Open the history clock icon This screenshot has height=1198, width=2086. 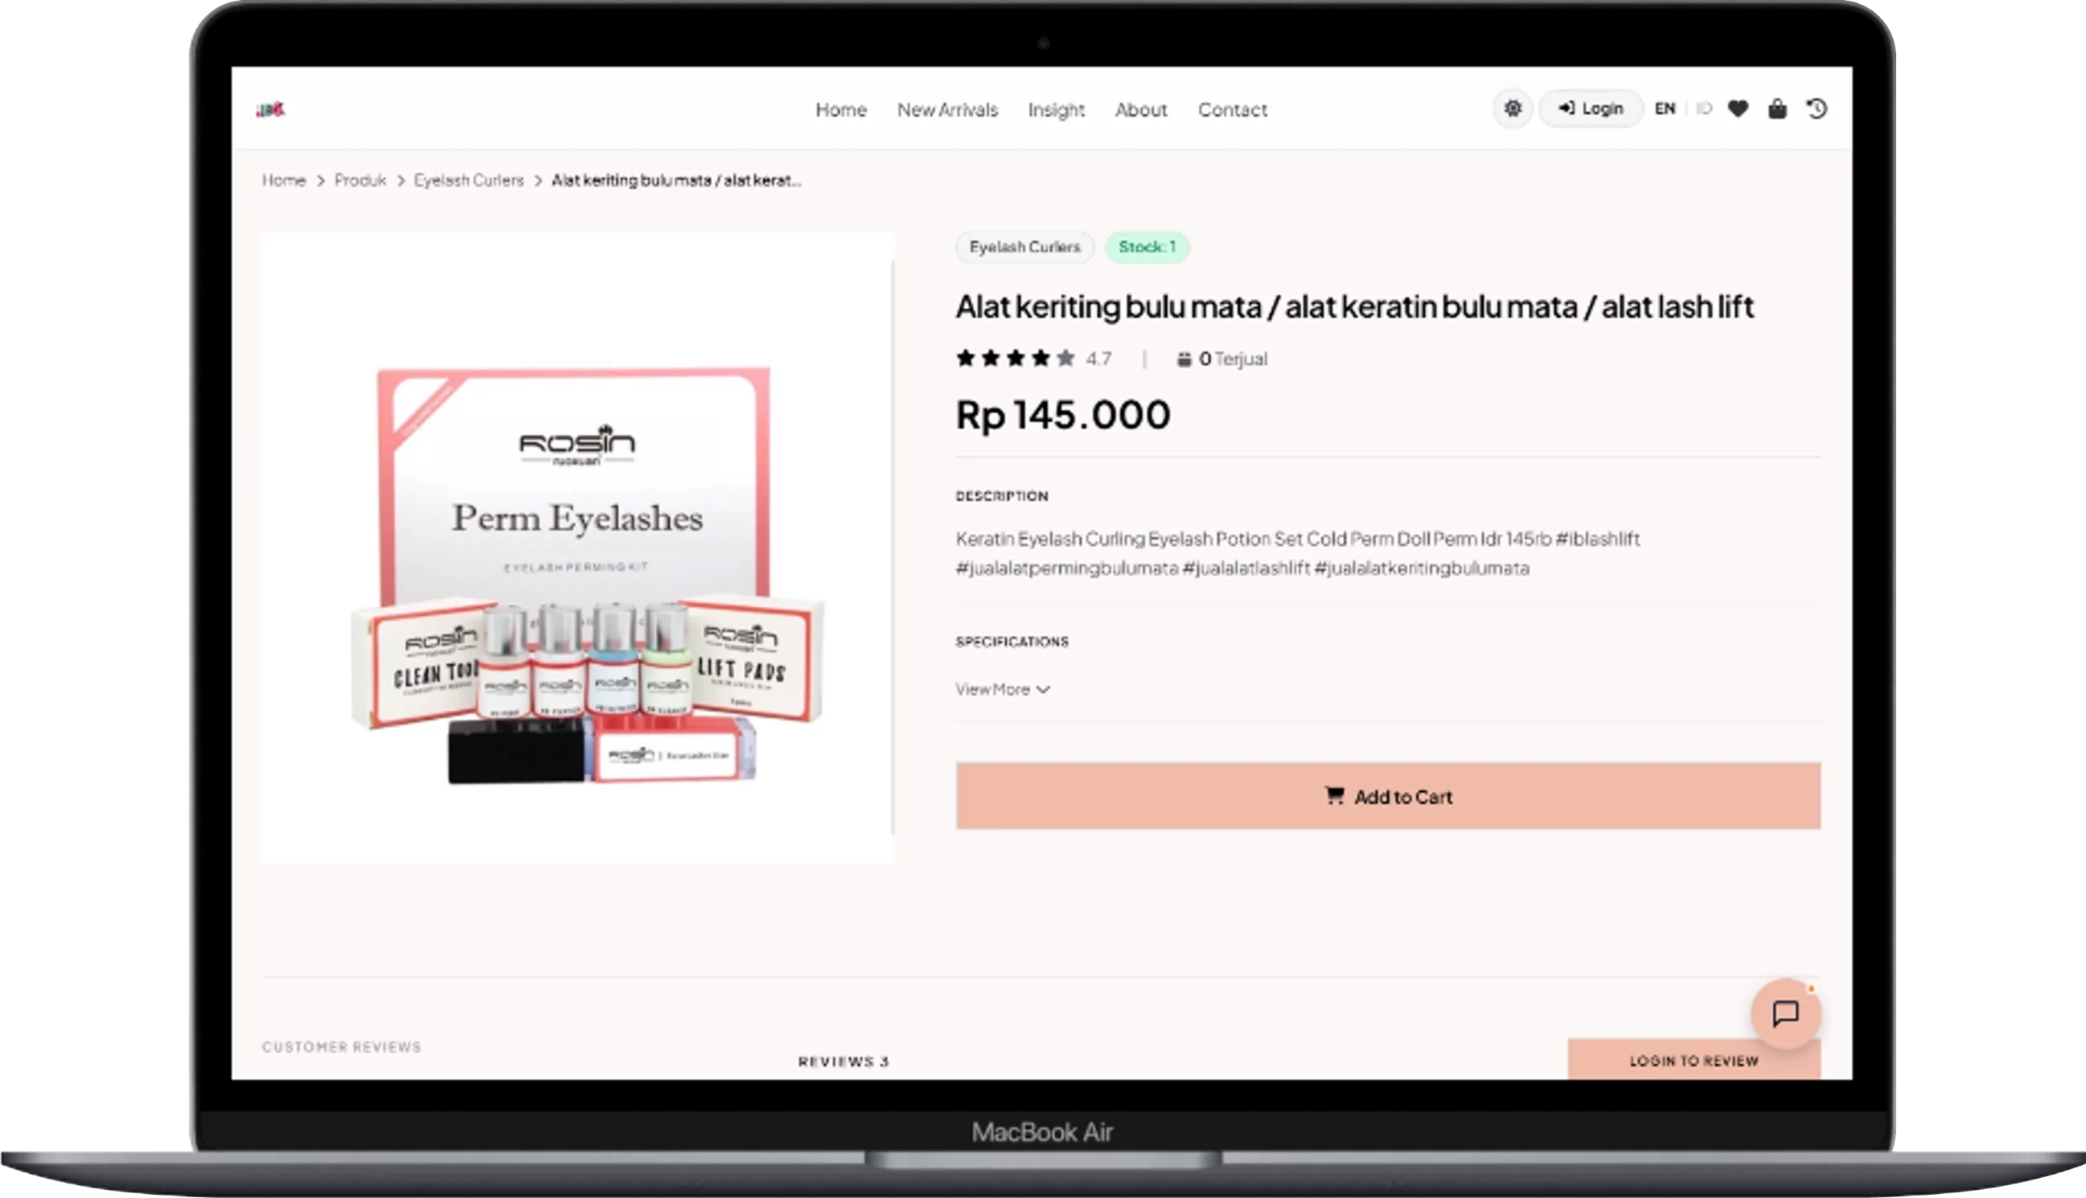click(x=1817, y=109)
